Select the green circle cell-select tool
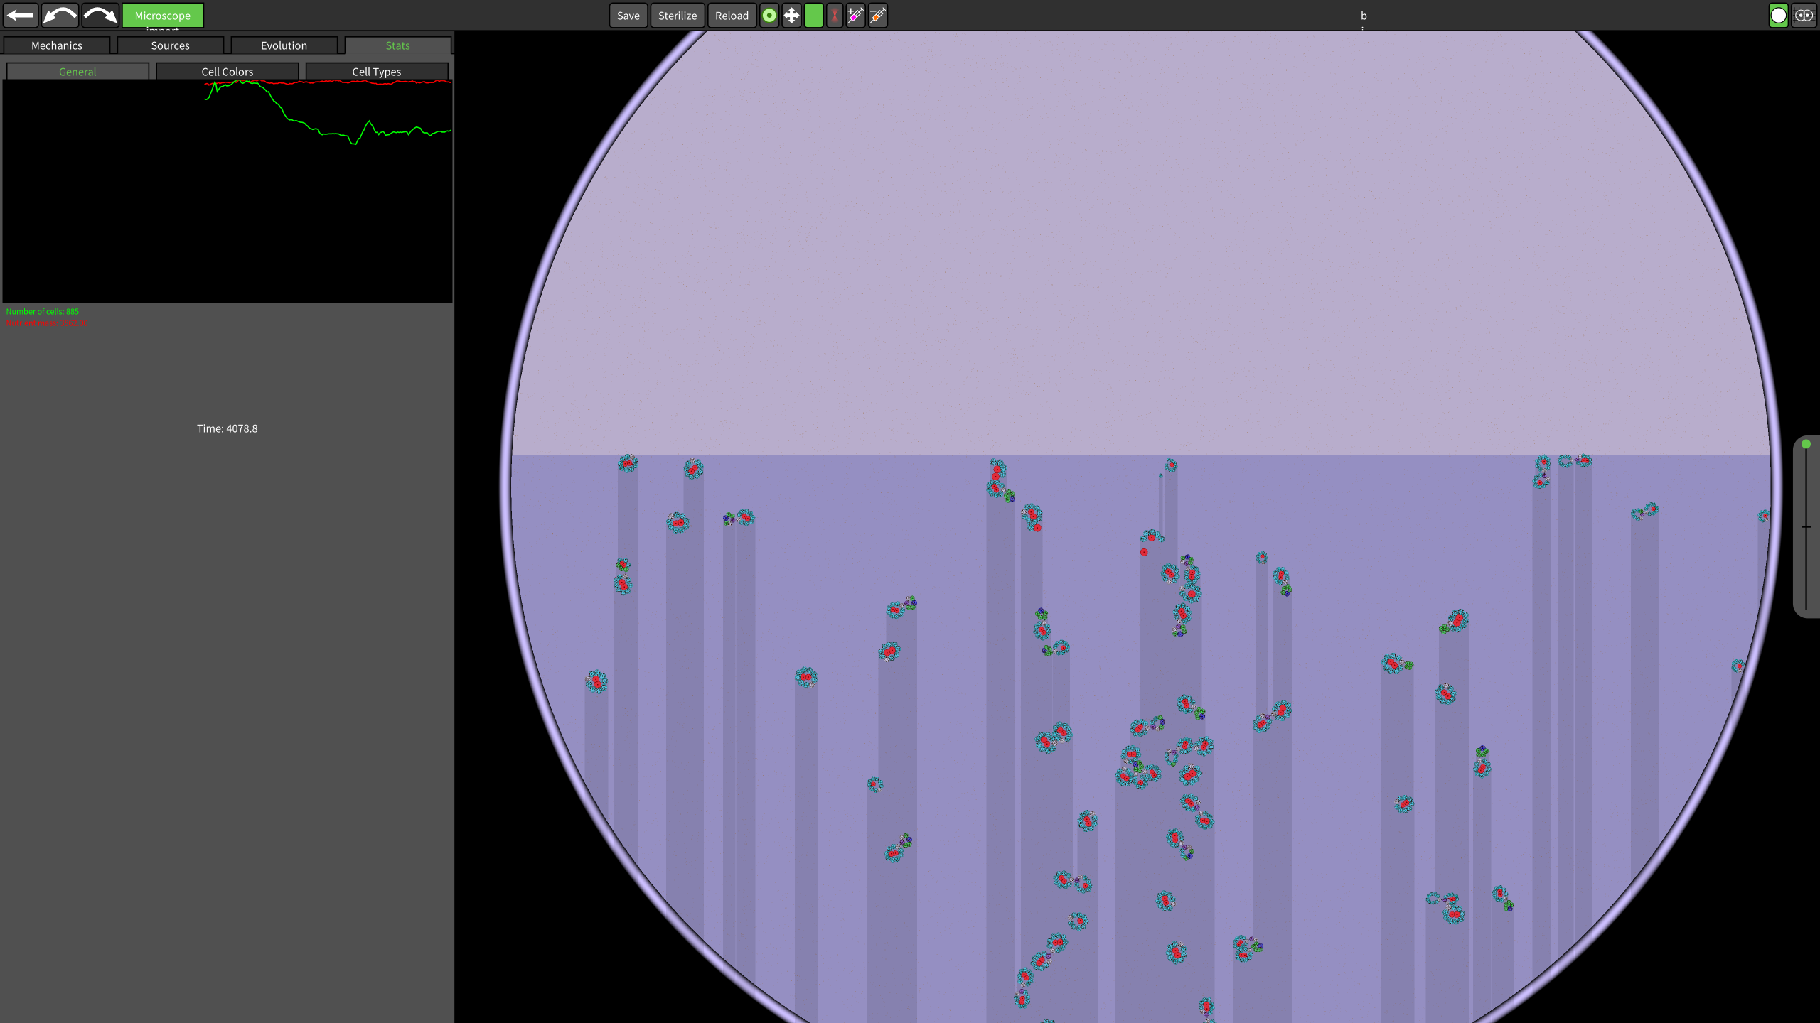 click(769, 15)
